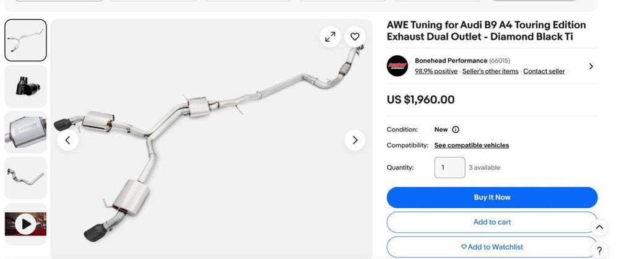Play the product video thumbnail
This screenshot has width=619, height=259.
25,224
